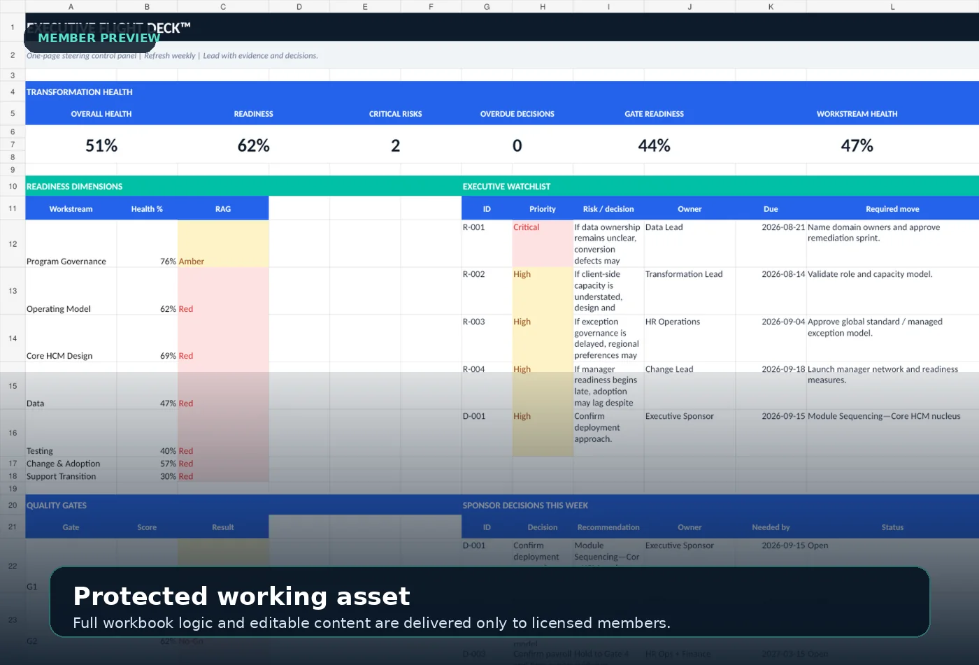Image resolution: width=979 pixels, height=665 pixels.
Task: Select column C header
Action: (x=223, y=6)
